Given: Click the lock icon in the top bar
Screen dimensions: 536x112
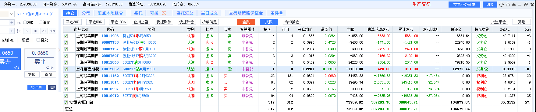Looking at the screenshot, I should [x=508, y=5].
